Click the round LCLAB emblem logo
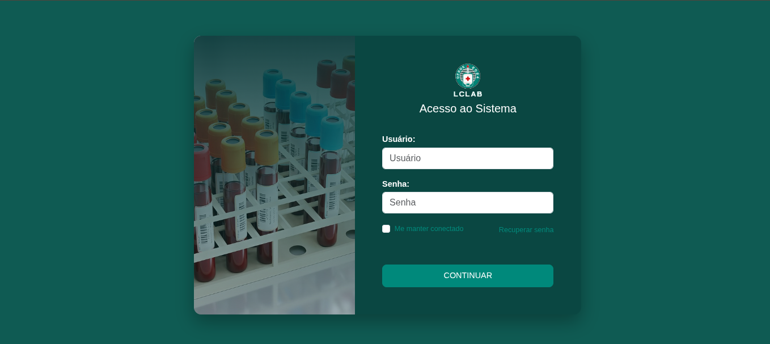 tap(468, 76)
